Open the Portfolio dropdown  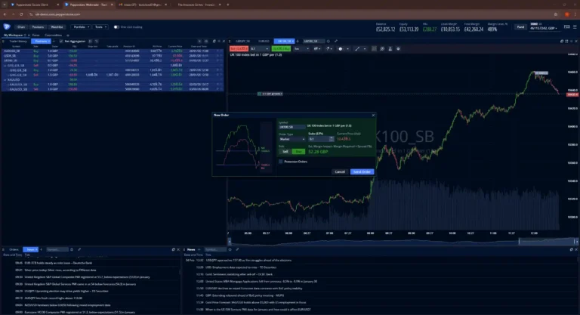tap(81, 27)
